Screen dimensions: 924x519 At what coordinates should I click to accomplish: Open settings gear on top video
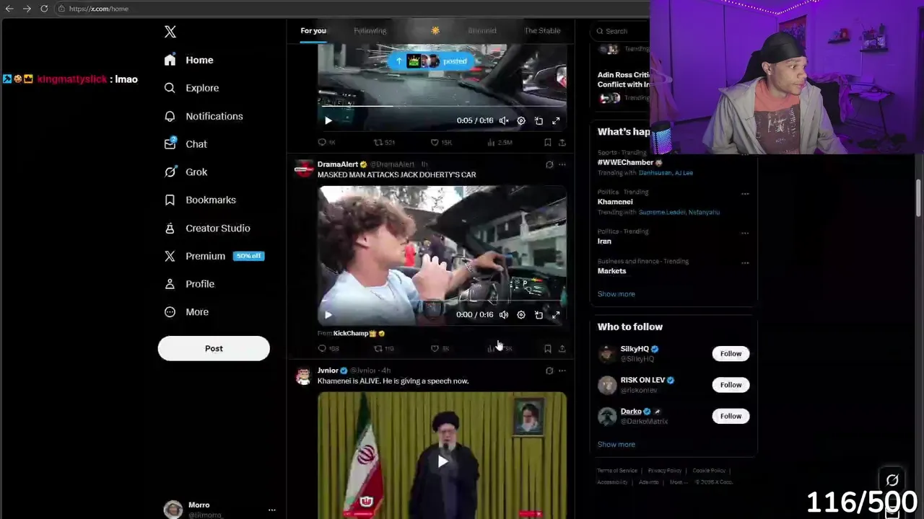[x=521, y=120]
